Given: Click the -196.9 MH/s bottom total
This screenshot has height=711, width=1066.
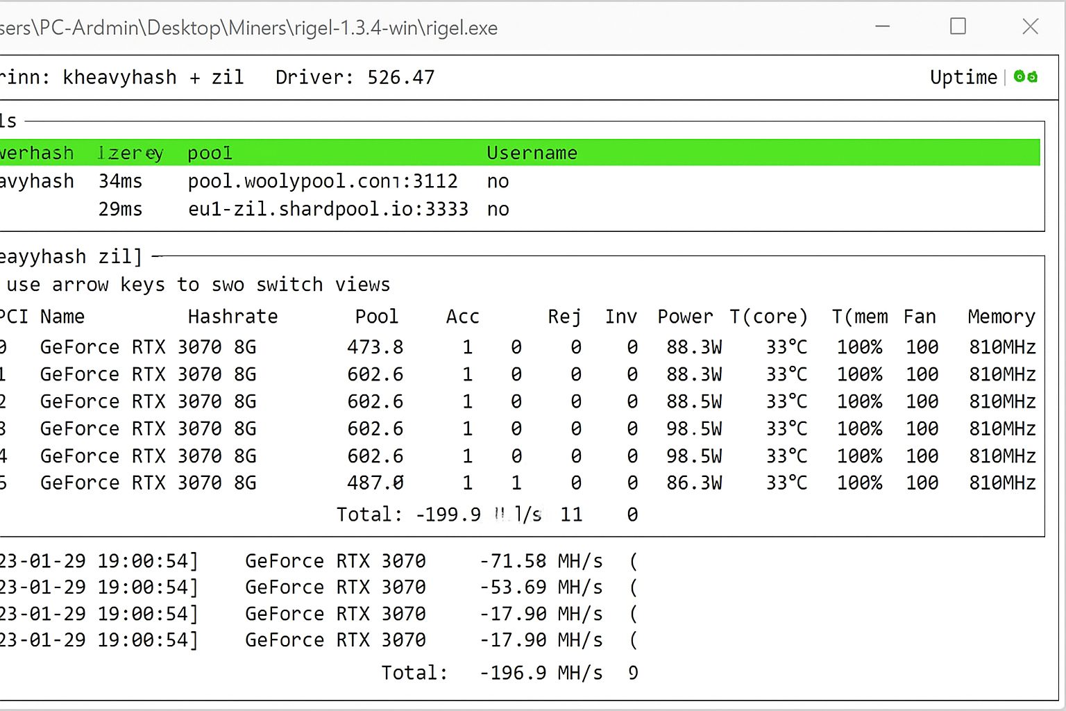Looking at the screenshot, I should point(541,673).
